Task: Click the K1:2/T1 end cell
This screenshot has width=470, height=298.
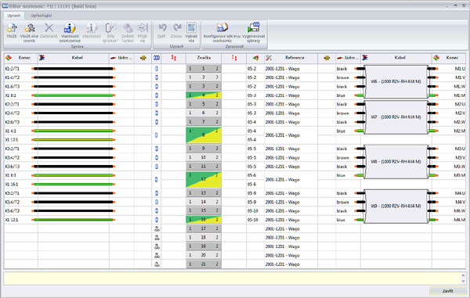Action: pyautogui.click(x=20, y=69)
